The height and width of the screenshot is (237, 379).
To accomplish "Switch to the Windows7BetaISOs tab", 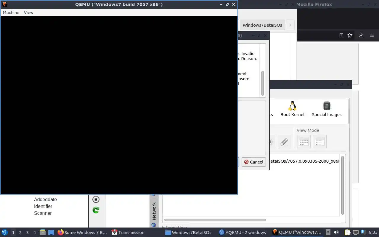I will [x=262, y=25].
